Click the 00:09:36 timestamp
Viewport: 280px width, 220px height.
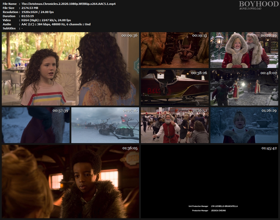[x=129, y=36]
